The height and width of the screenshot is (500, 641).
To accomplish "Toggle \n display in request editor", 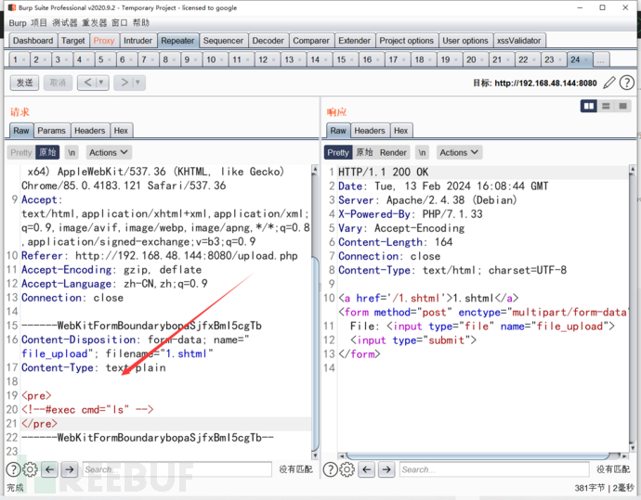I will 72,152.
